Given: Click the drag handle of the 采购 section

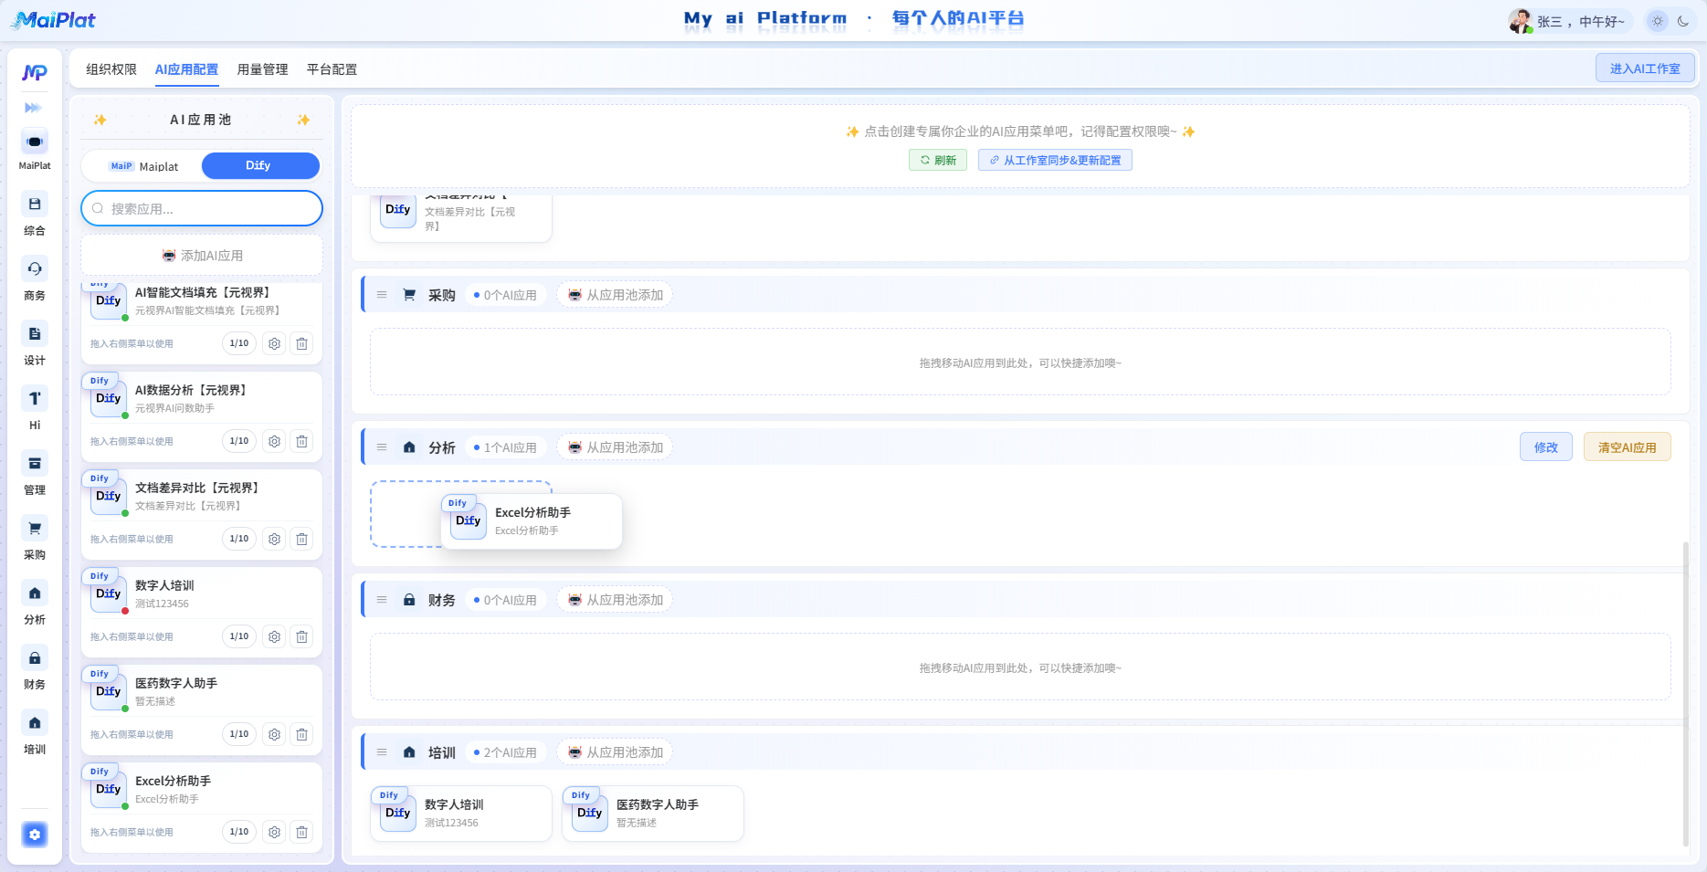Looking at the screenshot, I should (382, 295).
